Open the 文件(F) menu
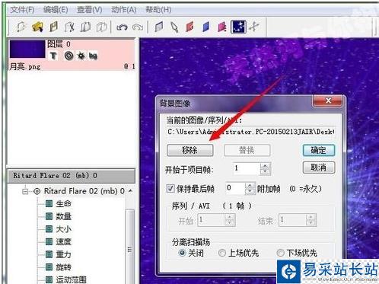 click(22, 10)
